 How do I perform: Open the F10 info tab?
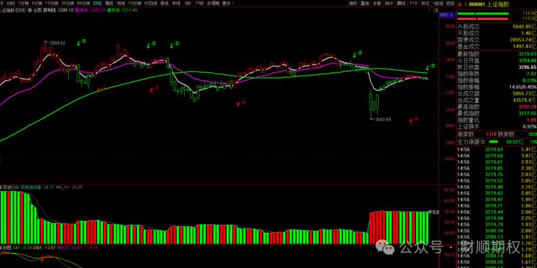click(x=414, y=3)
